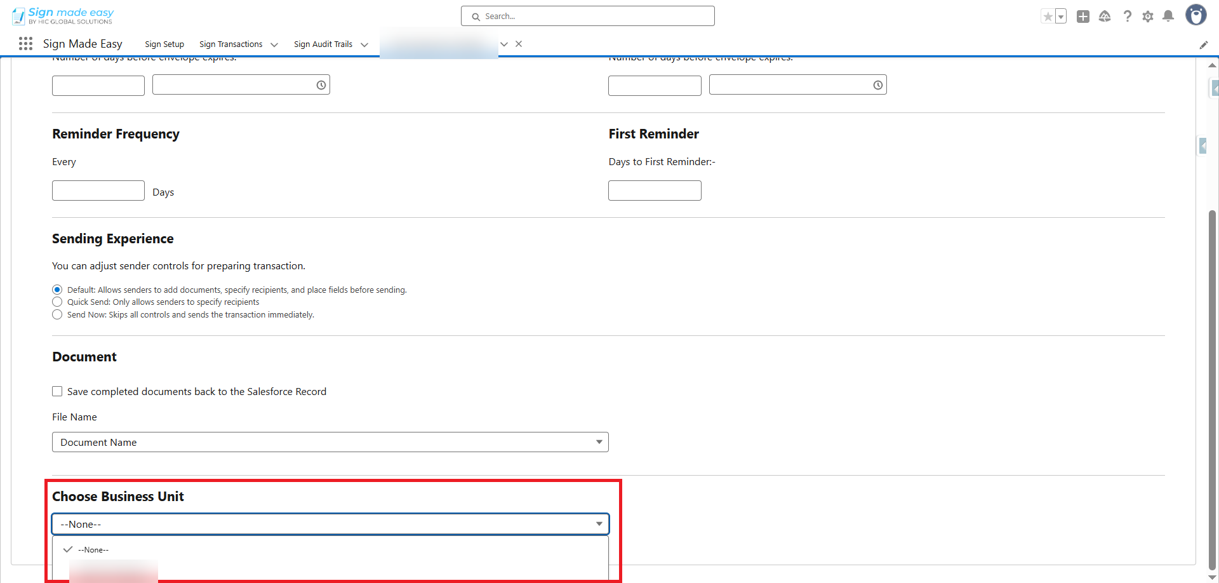The height and width of the screenshot is (583, 1219).
Task: Expand the Sign Audit Trails tab chevron
Action: [x=364, y=44]
